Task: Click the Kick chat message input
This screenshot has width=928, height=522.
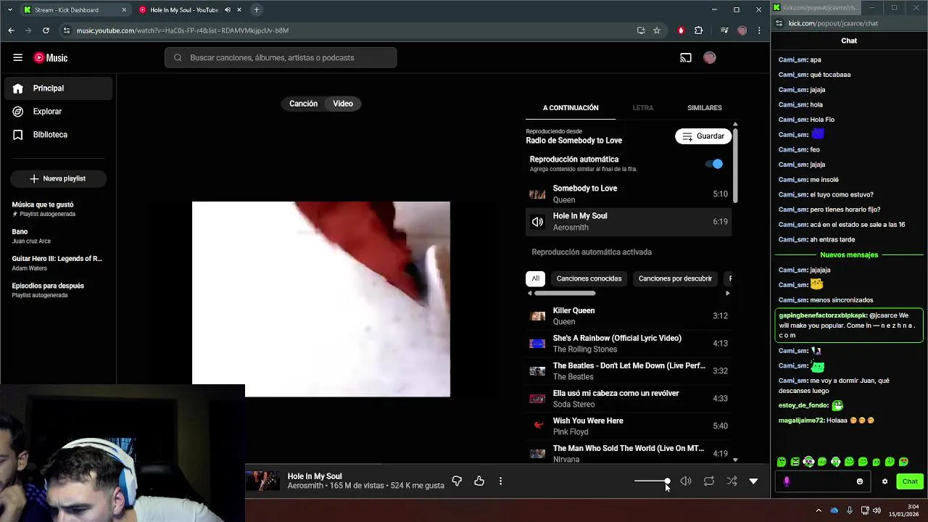Action: pyautogui.click(x=823, y=481)
